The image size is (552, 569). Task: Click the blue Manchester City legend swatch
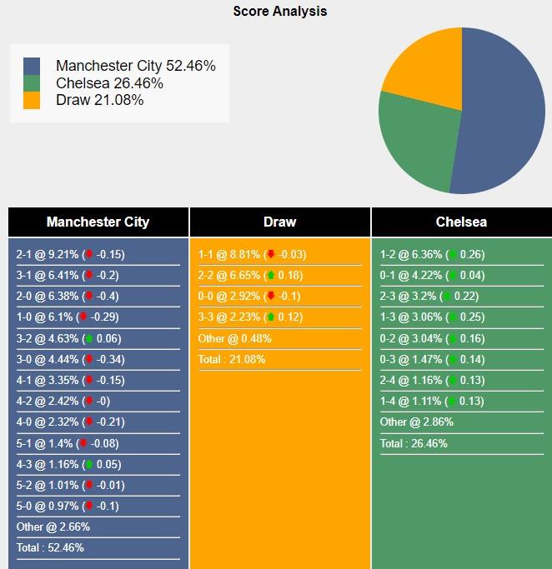(32, 66)
